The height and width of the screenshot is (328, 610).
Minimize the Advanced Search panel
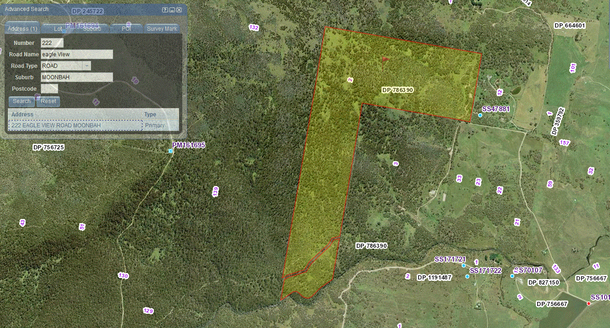coord(172,10)
